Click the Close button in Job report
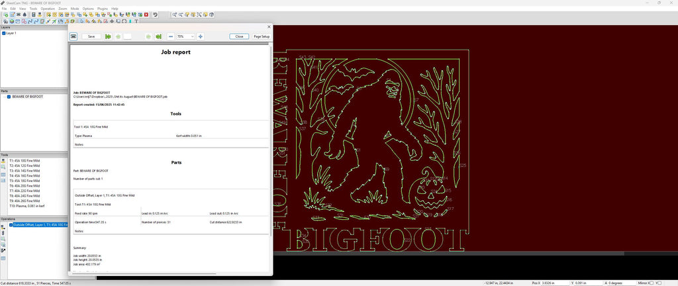 pyautogui.click(x=239, y=36)
